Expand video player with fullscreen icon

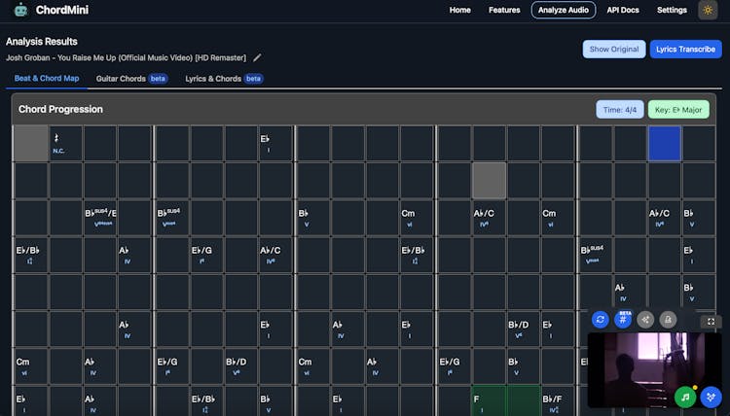coord(711,320)
